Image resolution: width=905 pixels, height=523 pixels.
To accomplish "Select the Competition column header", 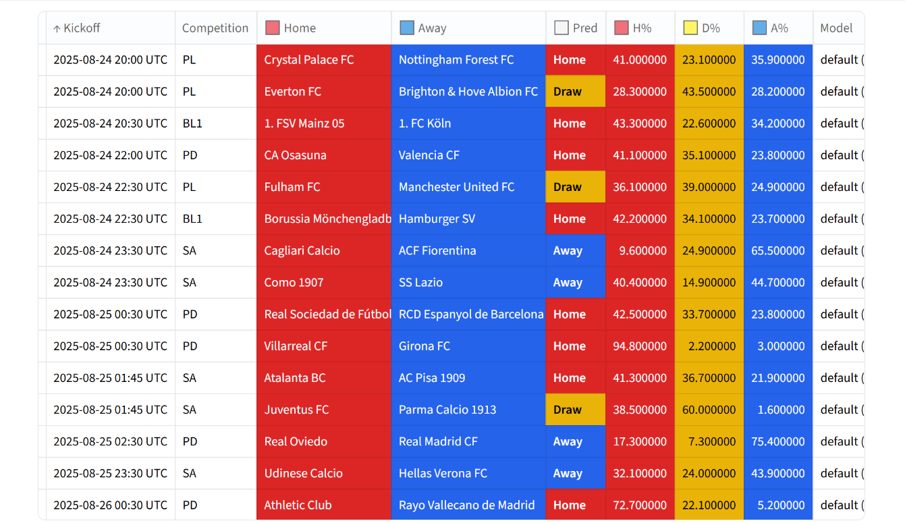I will tap(215, 28).
